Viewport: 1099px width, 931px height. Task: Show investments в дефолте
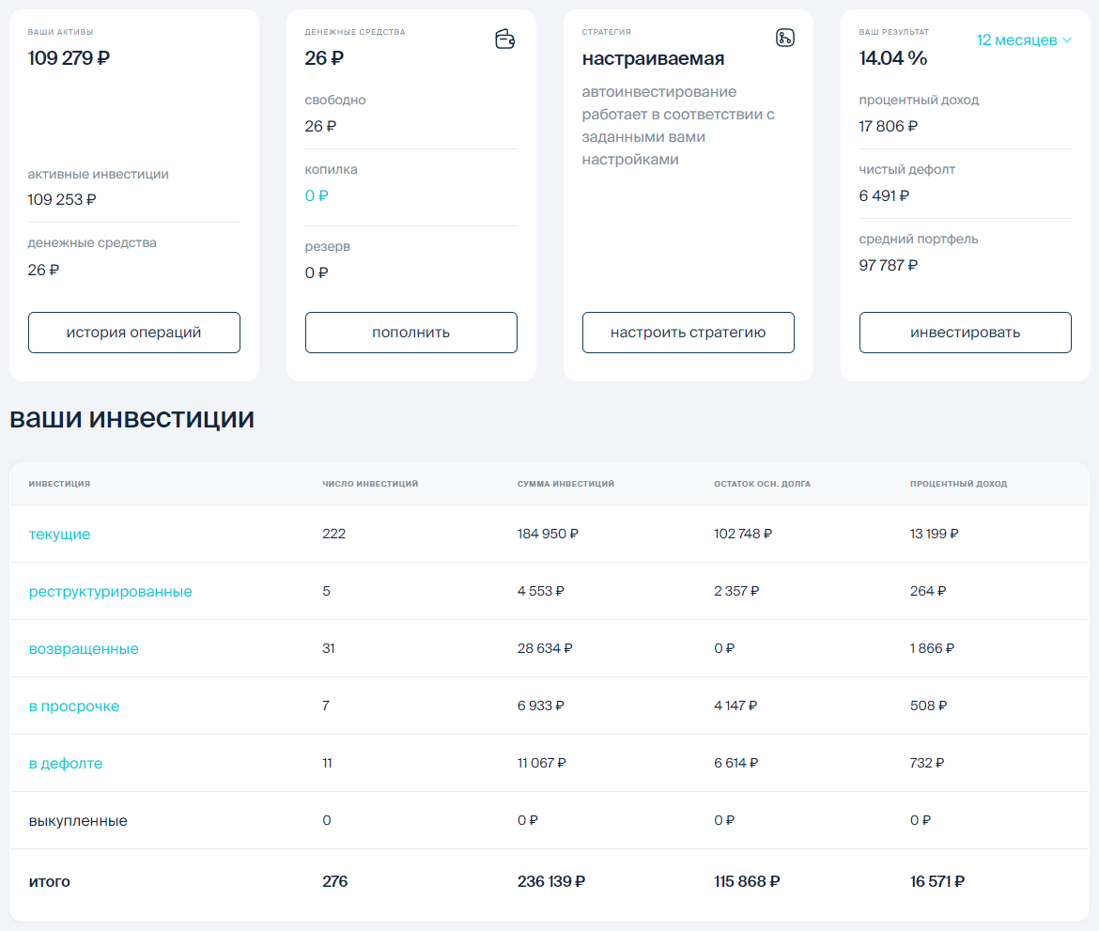coord(66,763)
